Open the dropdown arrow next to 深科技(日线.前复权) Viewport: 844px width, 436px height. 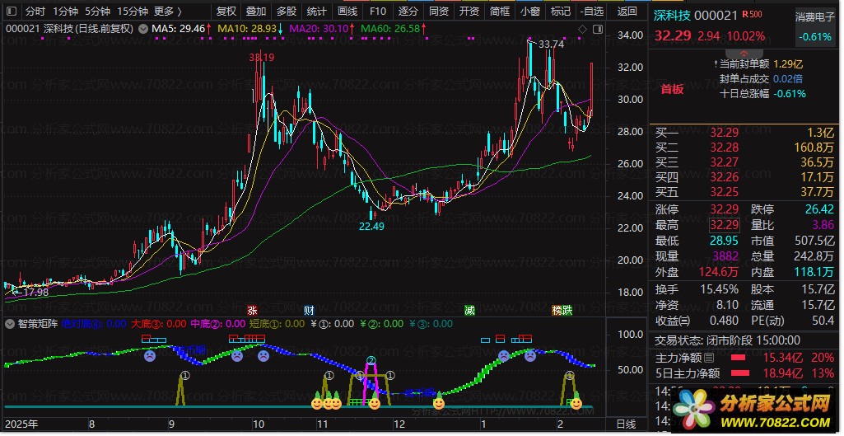coord(144,29)
